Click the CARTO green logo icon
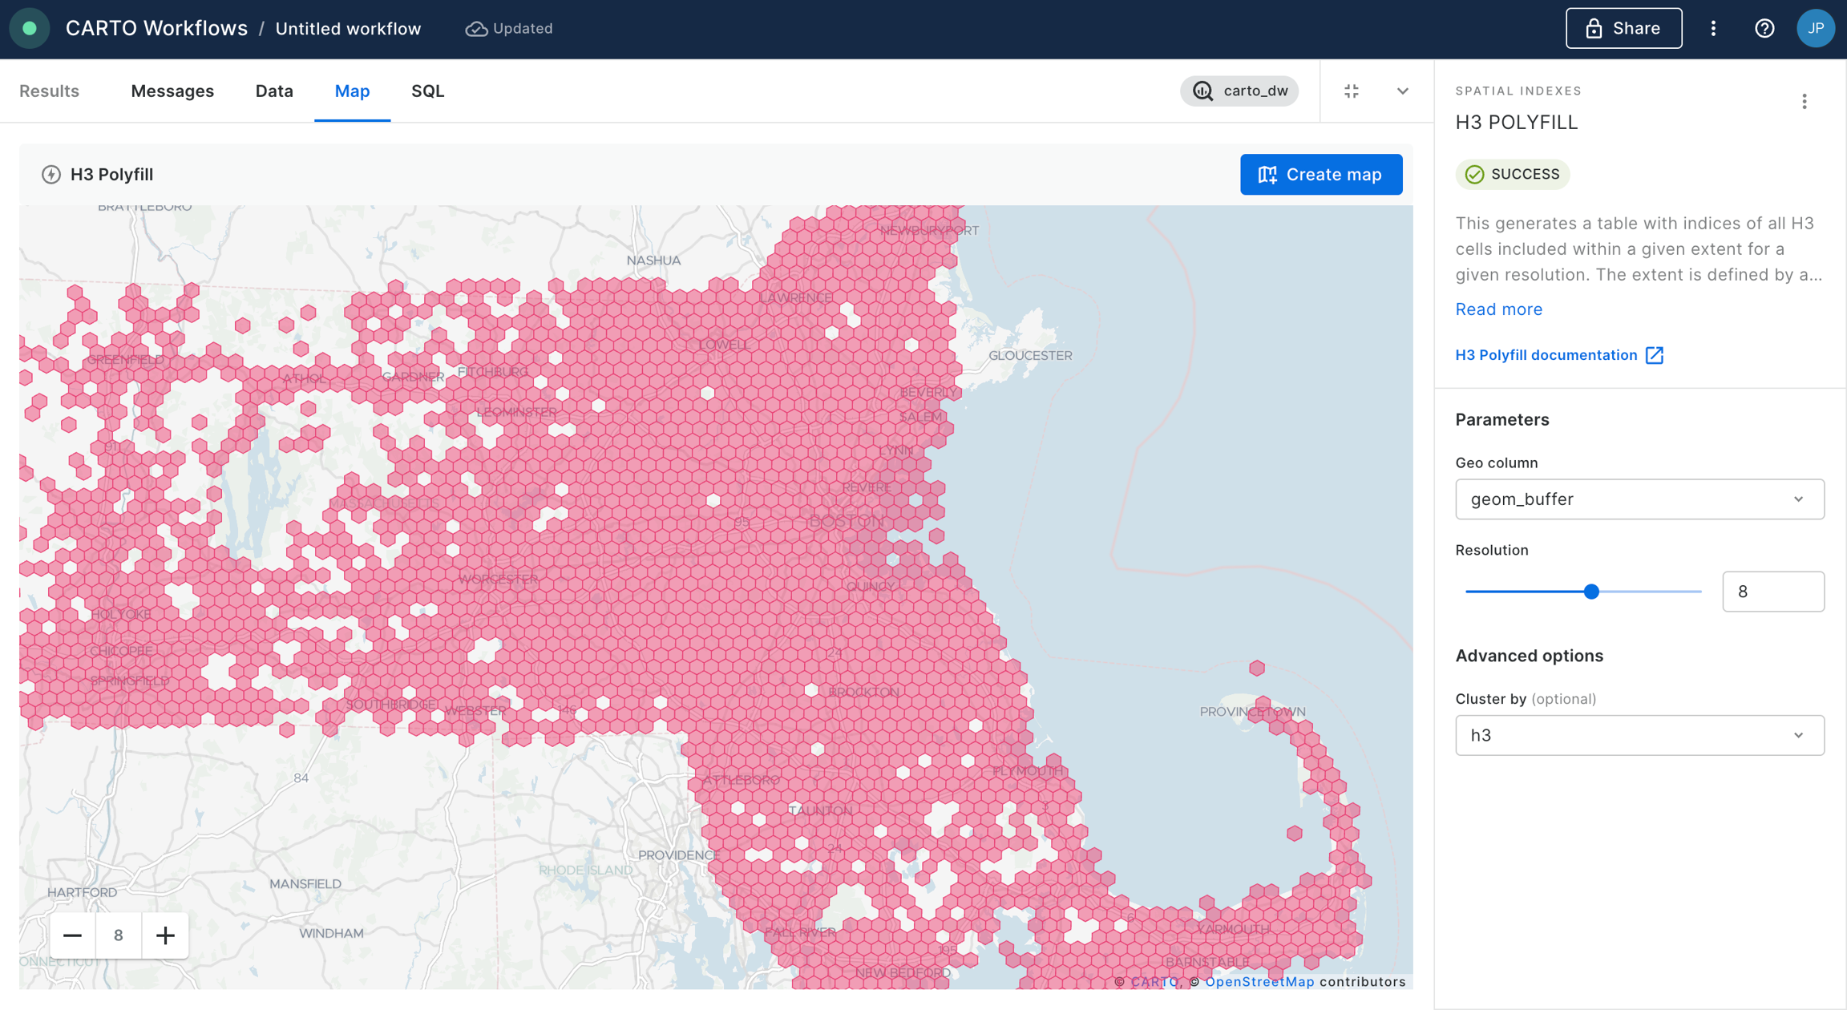1847x1010 pixels. (x=30, y=29)
